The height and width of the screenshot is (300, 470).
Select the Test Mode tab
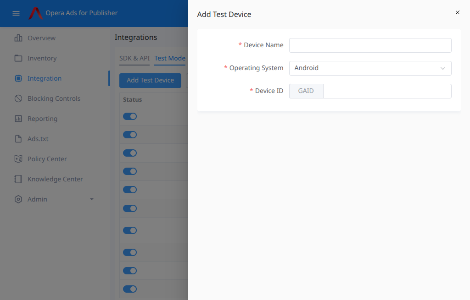[170, 58]
